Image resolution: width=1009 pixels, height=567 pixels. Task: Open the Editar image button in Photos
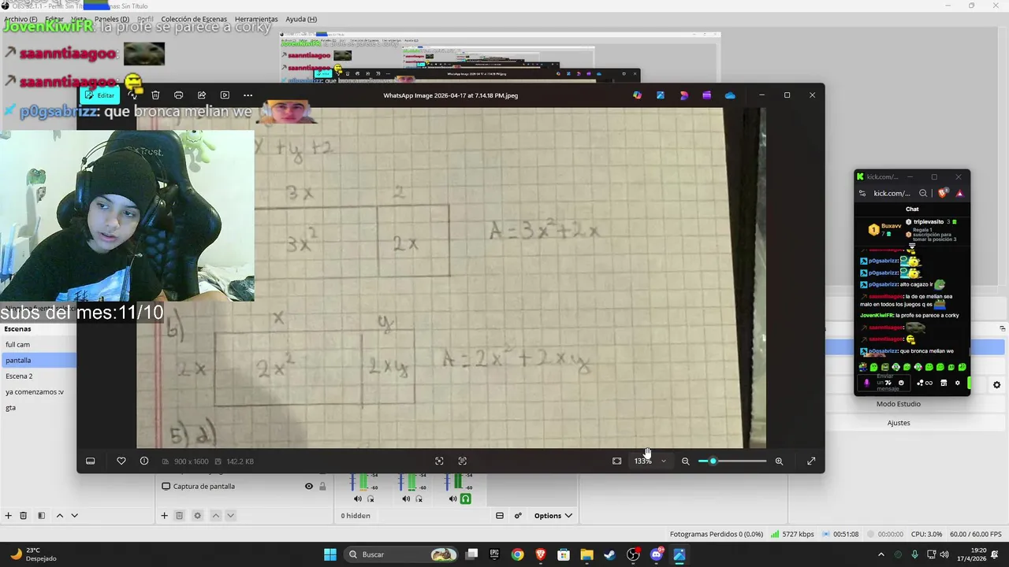100,95
